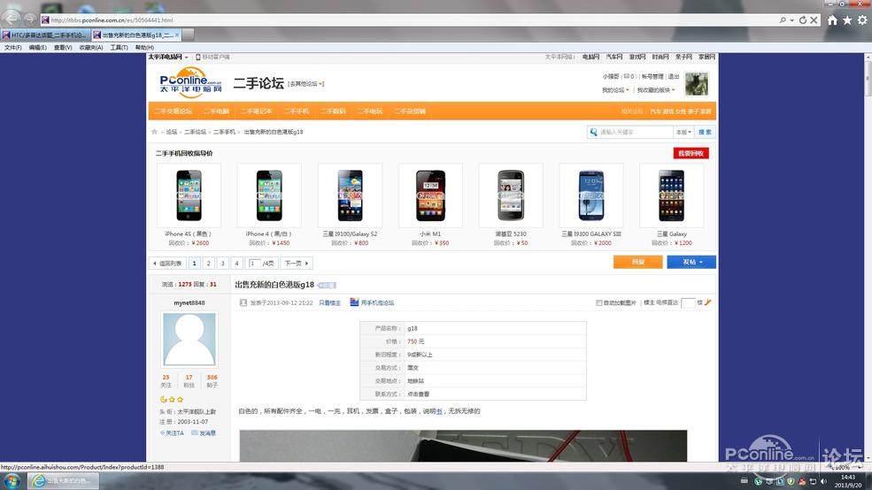872x490 pixels.
Task: Click the 搜索 button
Action: click(x=705, y=132)
